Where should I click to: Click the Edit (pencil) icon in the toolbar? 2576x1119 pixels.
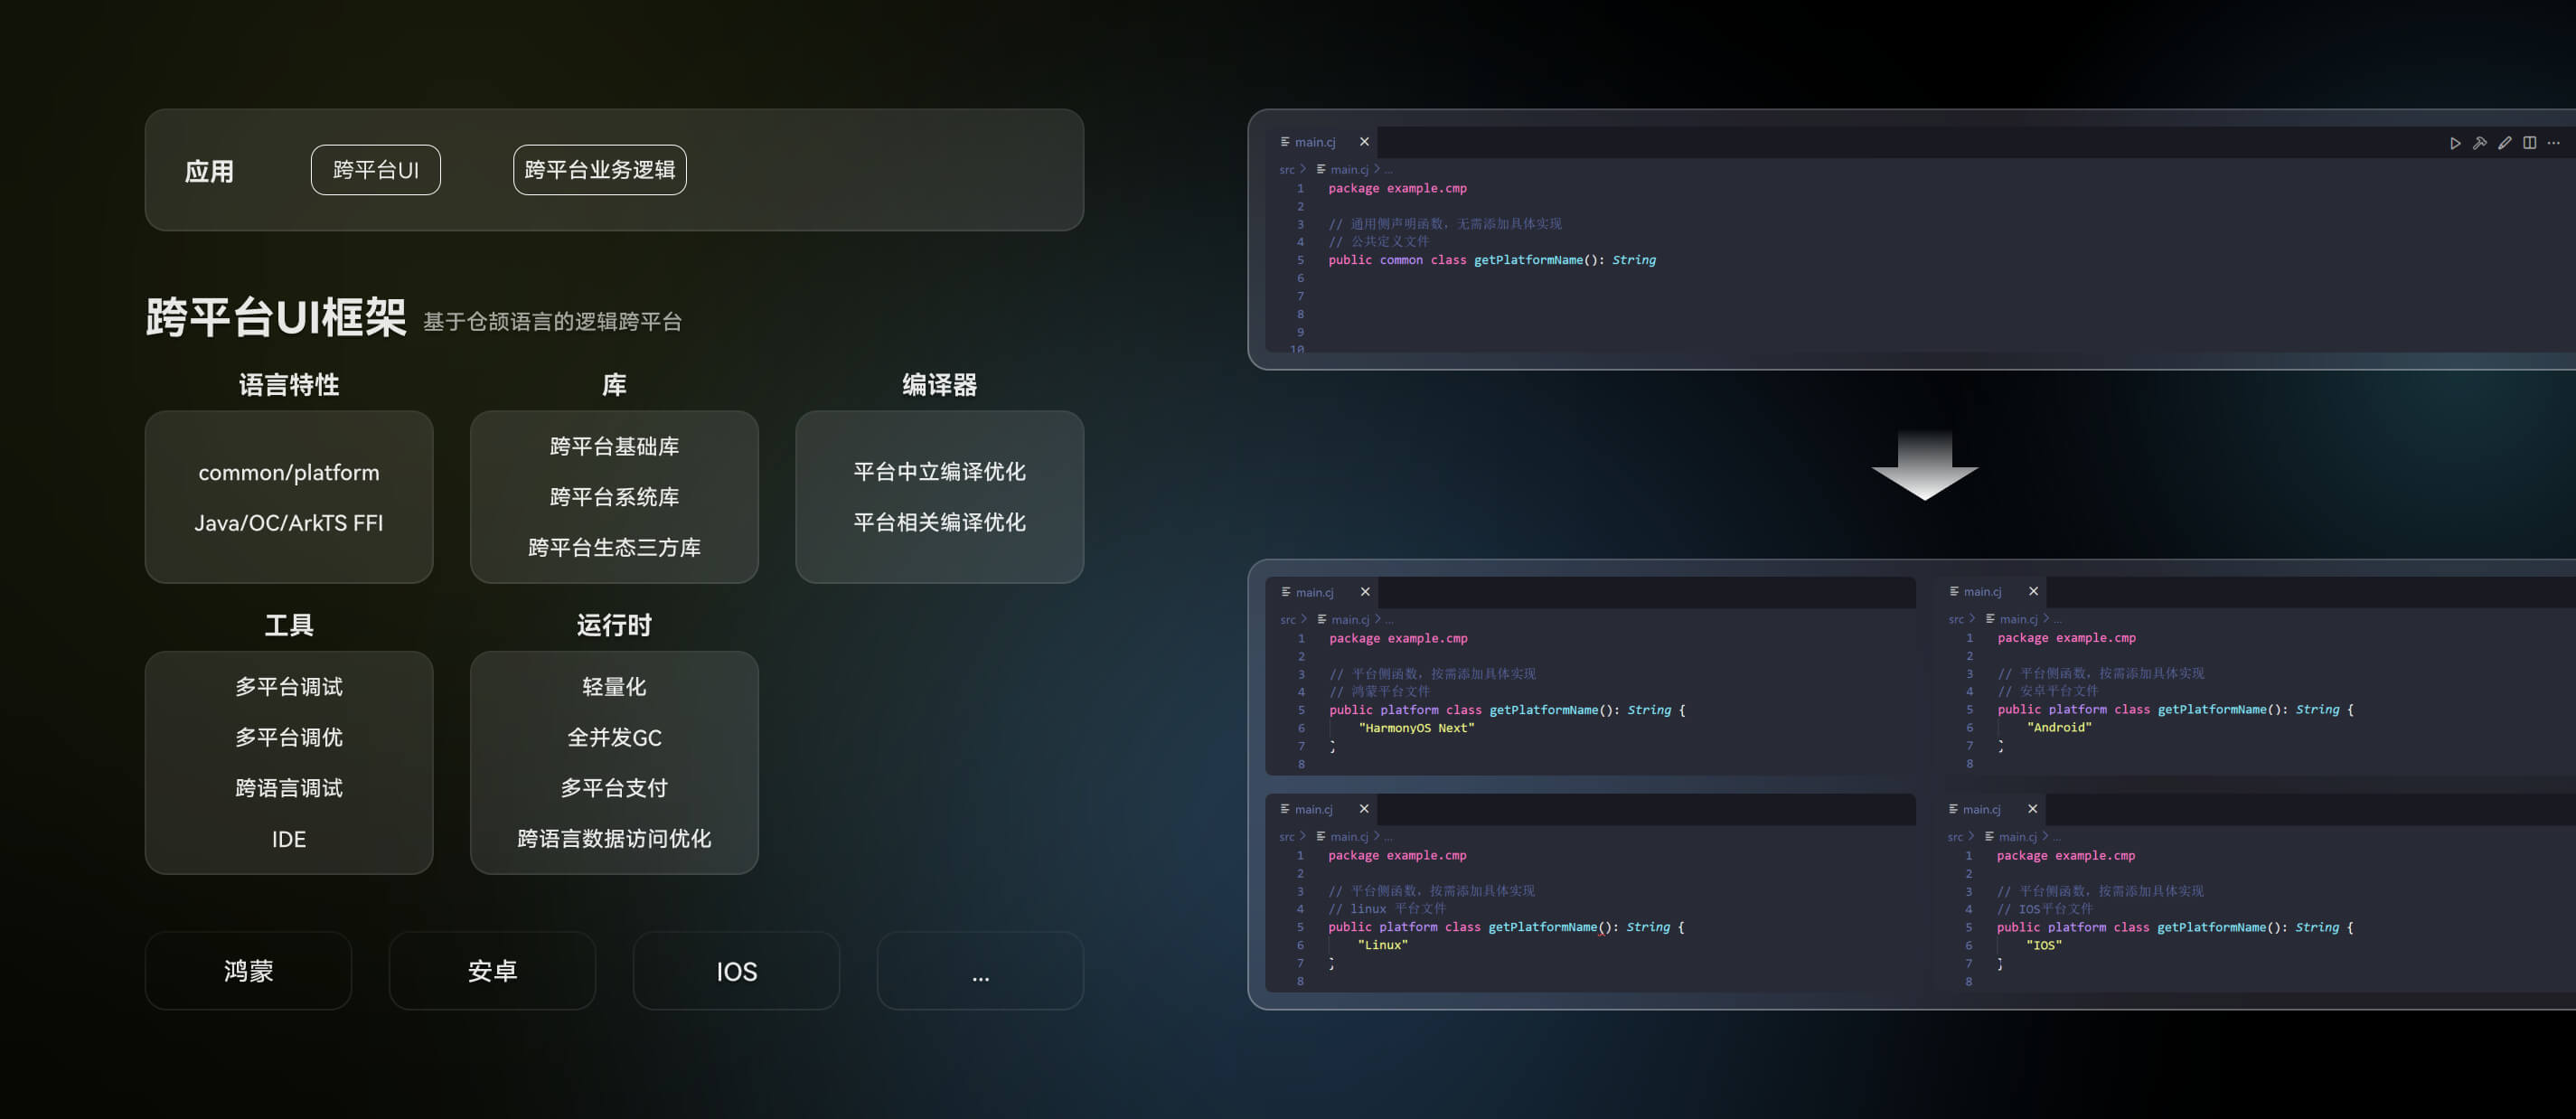tap(2504, 143)
